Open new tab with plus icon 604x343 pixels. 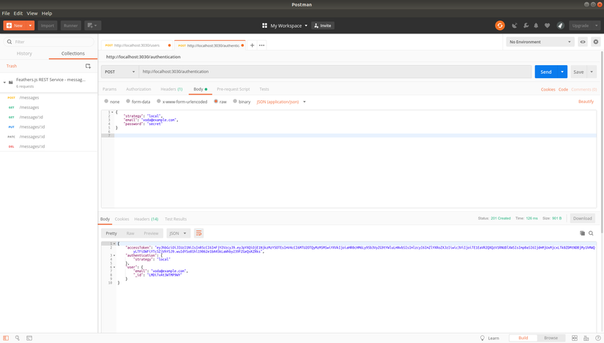[252, 45]
